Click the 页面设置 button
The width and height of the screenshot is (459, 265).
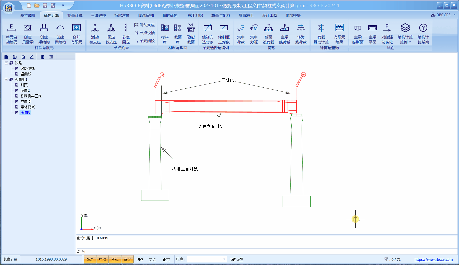coord(236,260)
